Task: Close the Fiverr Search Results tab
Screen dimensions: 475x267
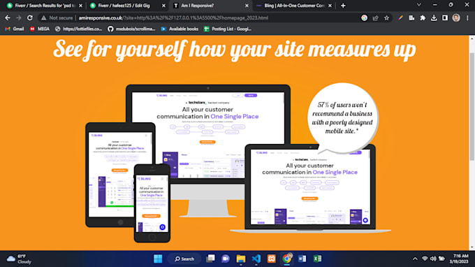Action: [x=80, y=6]
